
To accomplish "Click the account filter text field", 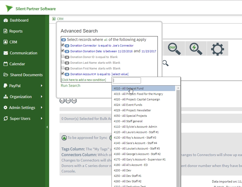I will click(127, 81).
